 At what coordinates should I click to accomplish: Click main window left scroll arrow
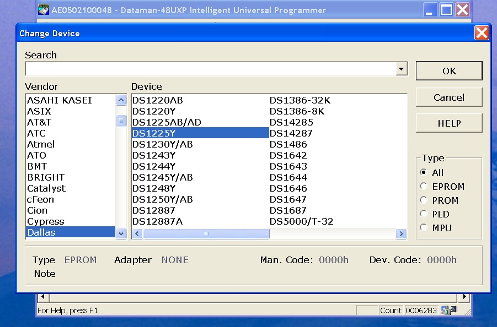pyautogui.click(x=43, y=297)
